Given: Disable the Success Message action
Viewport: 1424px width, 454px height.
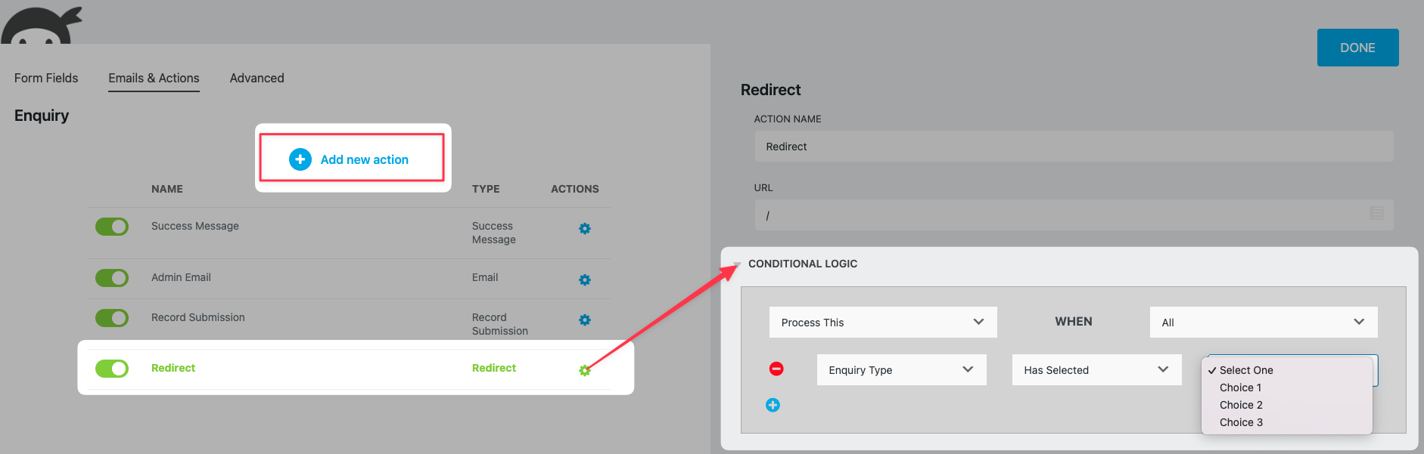Looking at the screenshot, I should pos(112,227).
